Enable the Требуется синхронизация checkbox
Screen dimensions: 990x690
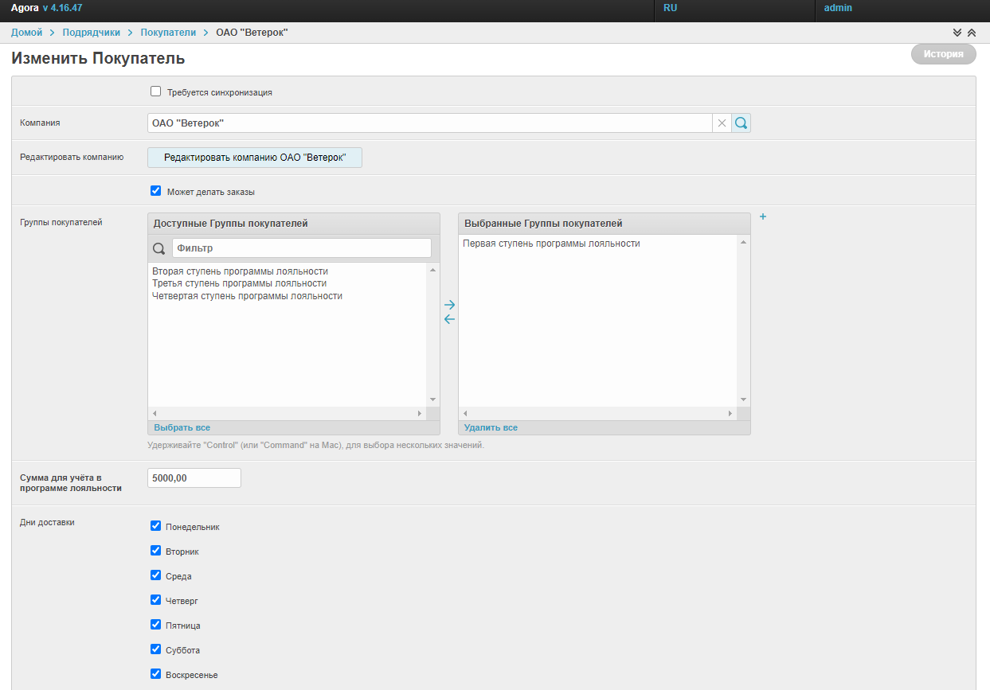click(156, 92)
